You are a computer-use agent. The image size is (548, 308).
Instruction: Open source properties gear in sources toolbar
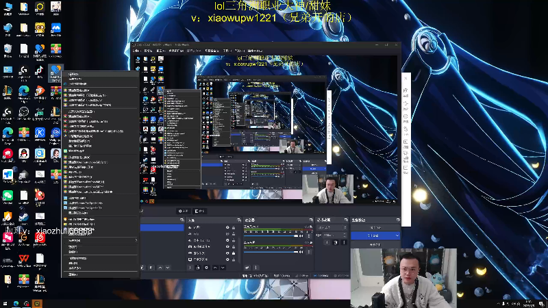coord(206,268)
